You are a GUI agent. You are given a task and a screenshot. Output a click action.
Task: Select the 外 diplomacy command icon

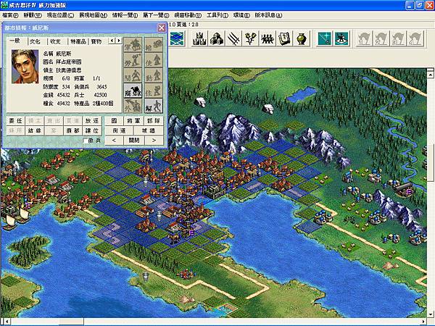click(133, 106)
